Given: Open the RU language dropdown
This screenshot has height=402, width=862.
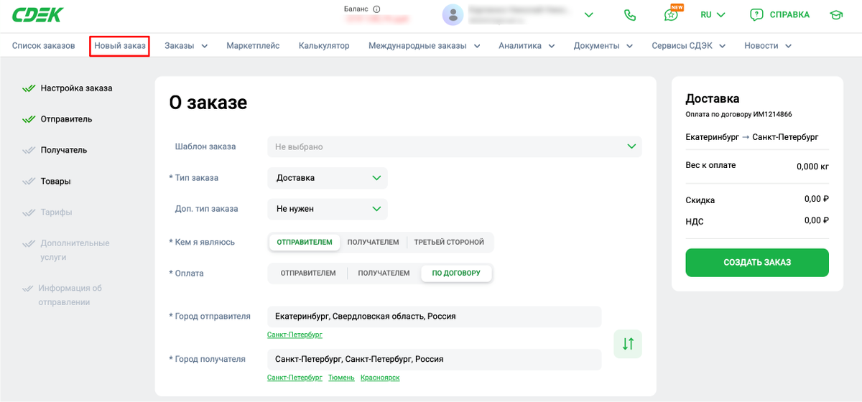Looking at the screenshot, I should click(713, 14).
